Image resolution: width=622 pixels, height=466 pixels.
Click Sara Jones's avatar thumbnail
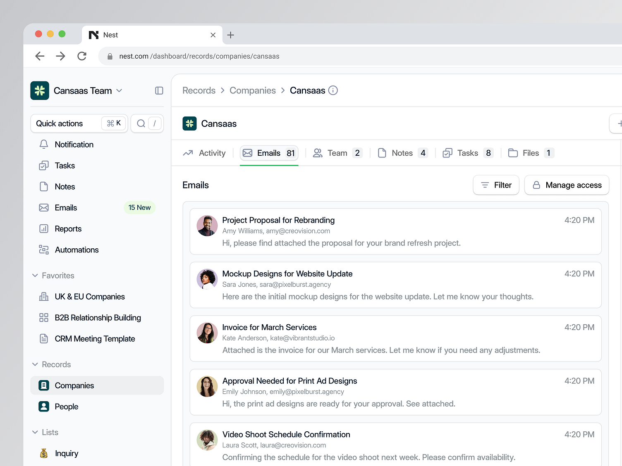[x=207, y=279]
